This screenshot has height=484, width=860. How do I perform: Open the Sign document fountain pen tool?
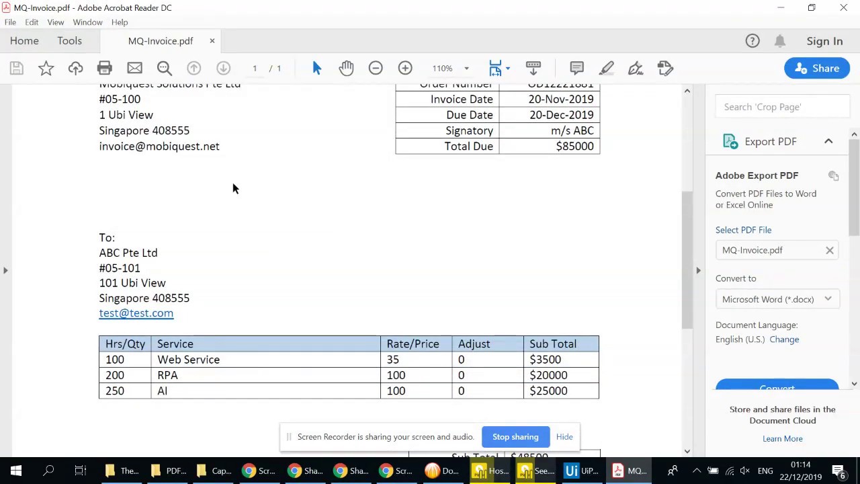click(636, 68)
